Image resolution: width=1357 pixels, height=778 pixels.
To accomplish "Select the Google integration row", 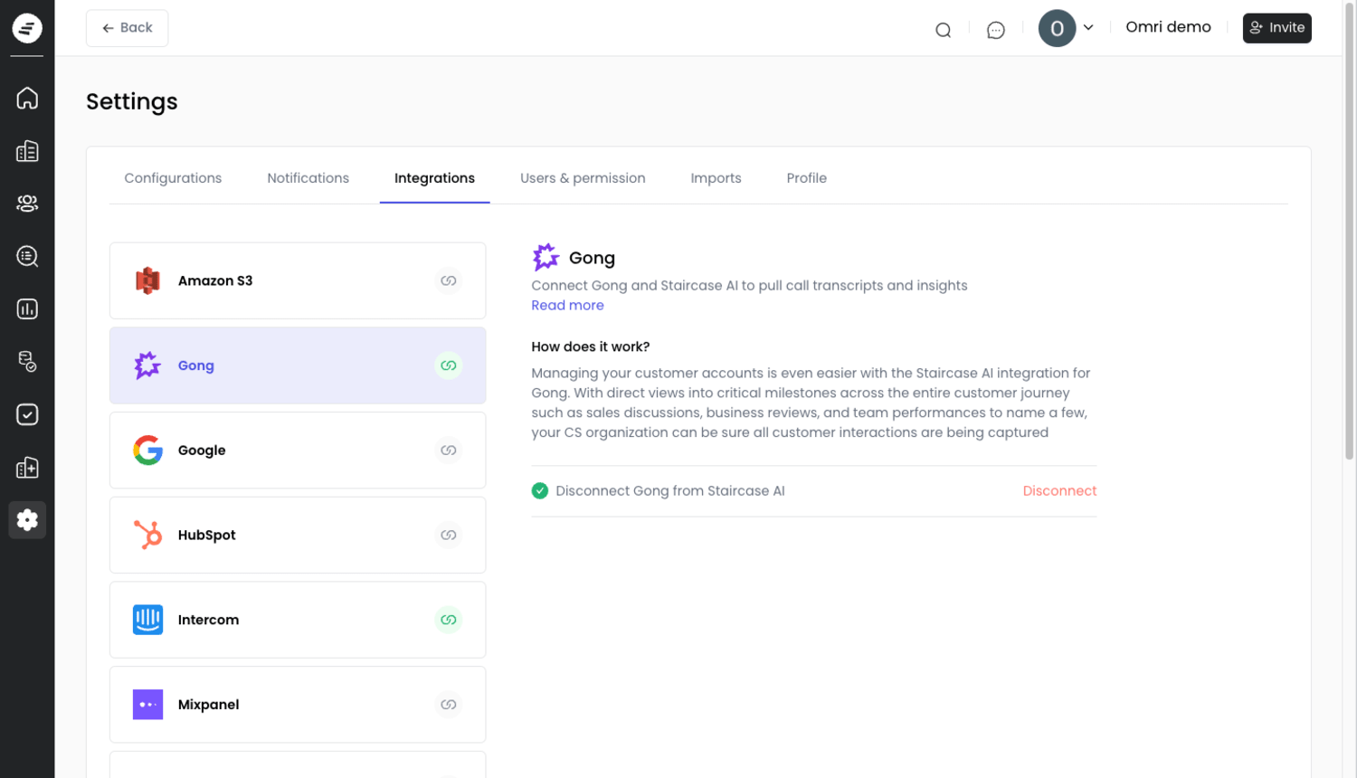I will pos(297,451).
